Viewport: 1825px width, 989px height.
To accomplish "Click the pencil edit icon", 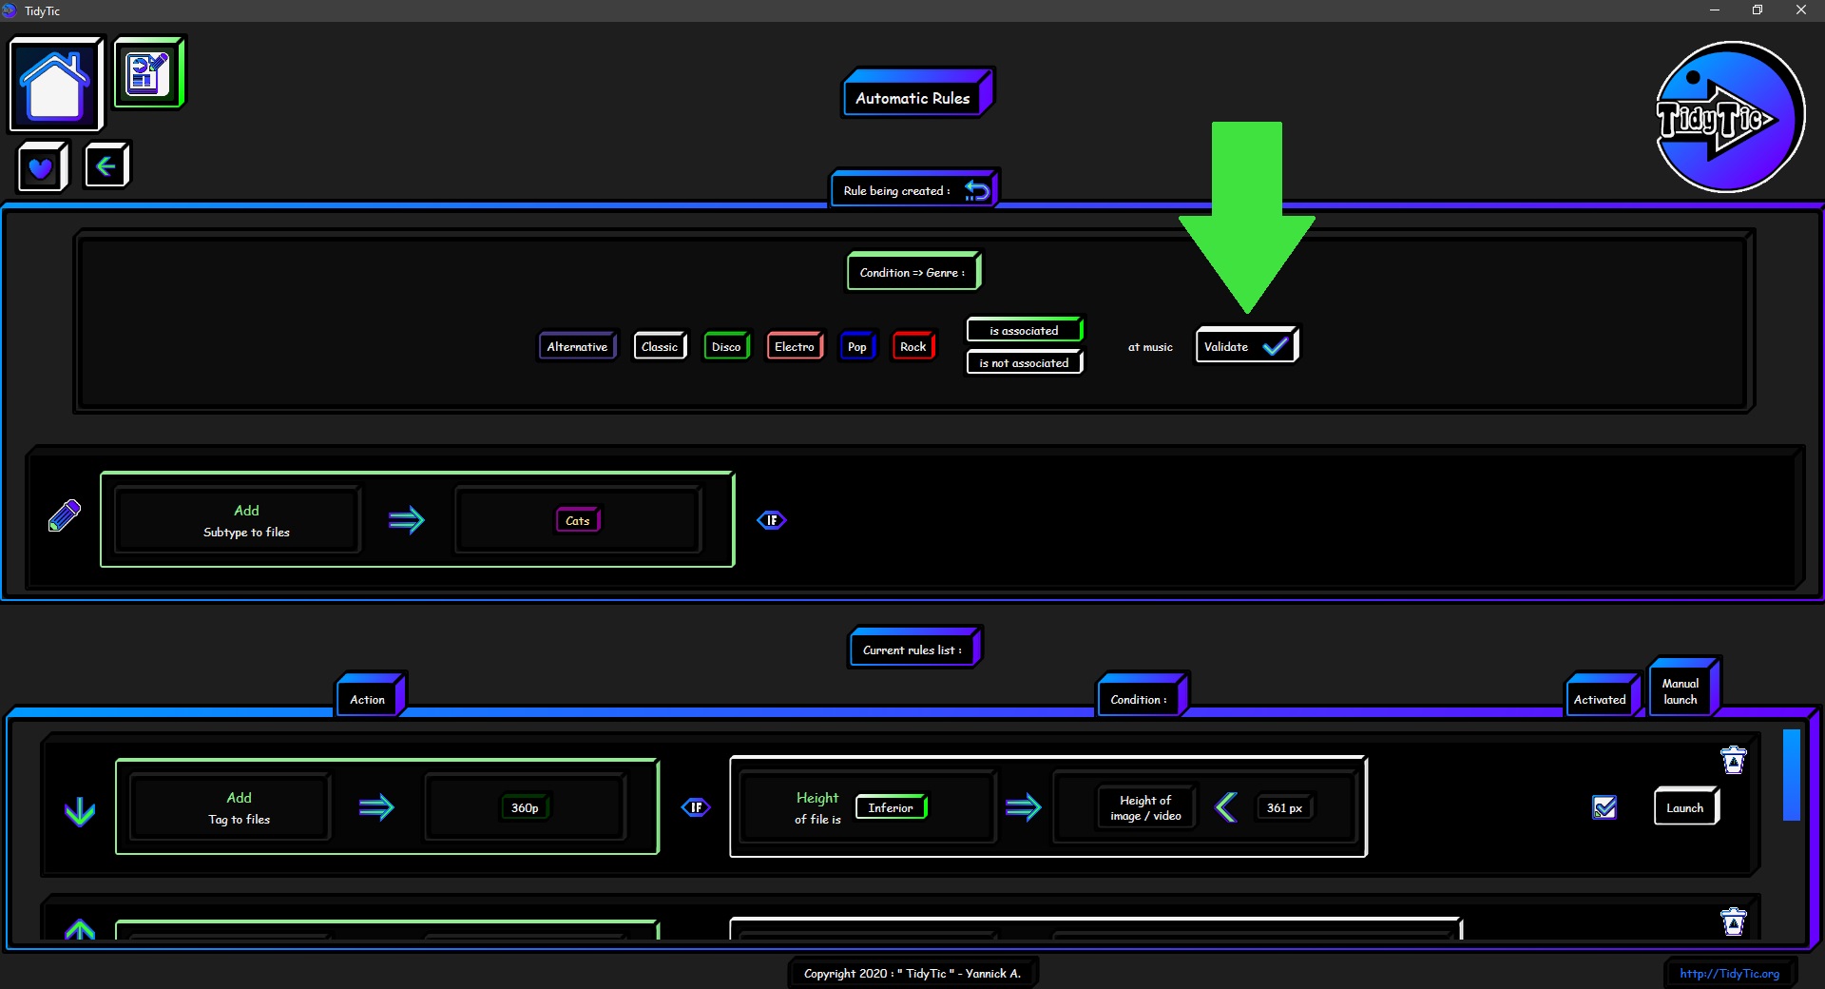I will pos(65,516).
